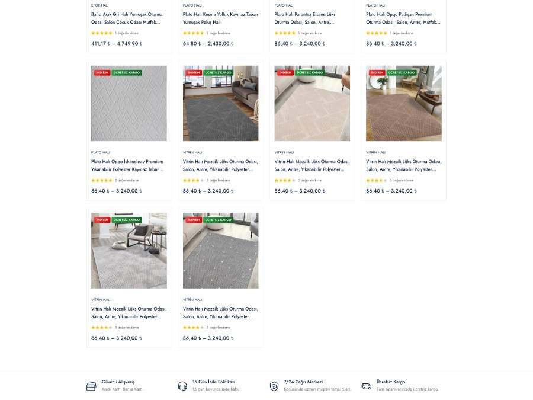Open light gray rug with chair image

(129, 251)
